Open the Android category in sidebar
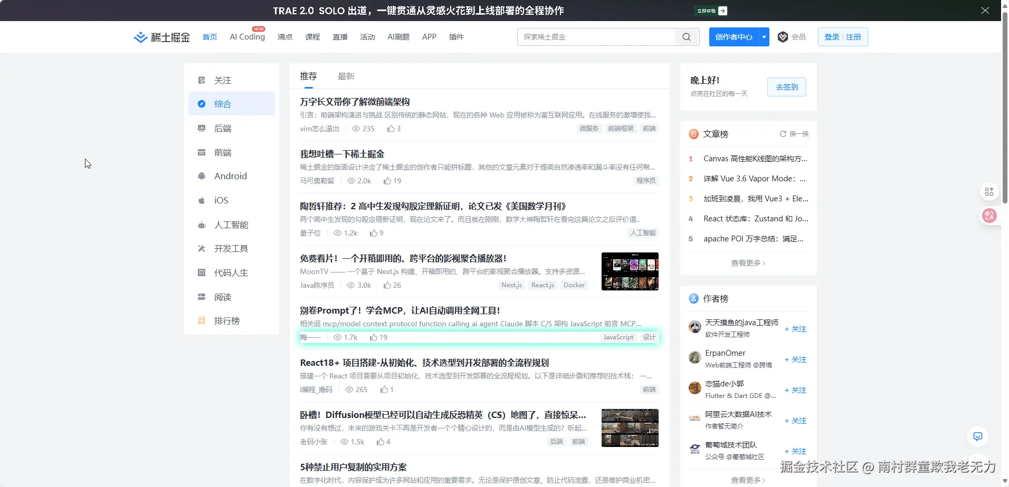This screenshot has width=1009, height=487. 230,176
